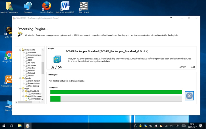The height and width of the screenshot is (129, 206).
Task: Select Network tree entry
Action: 31,71
